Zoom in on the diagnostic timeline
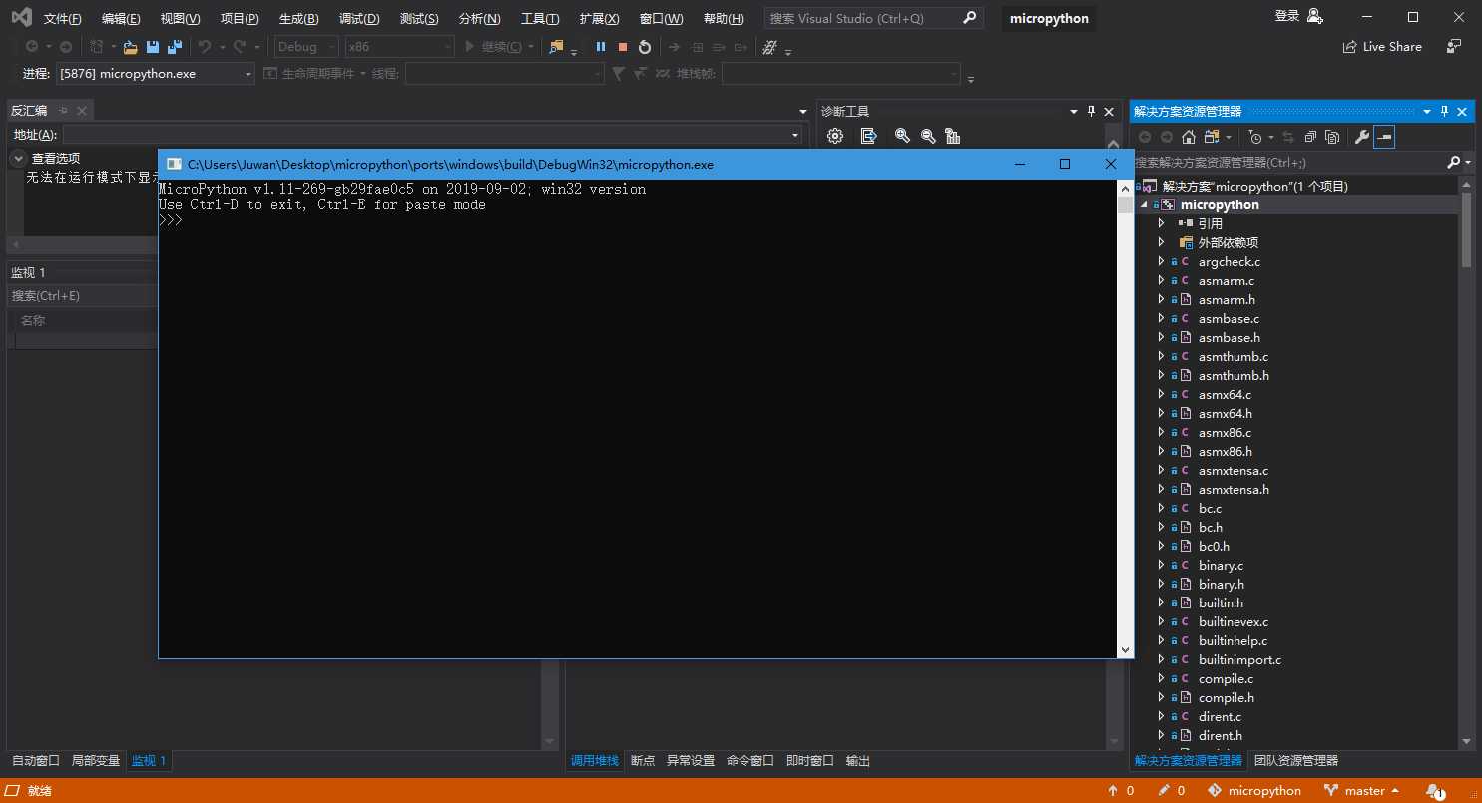 [902, 136]
